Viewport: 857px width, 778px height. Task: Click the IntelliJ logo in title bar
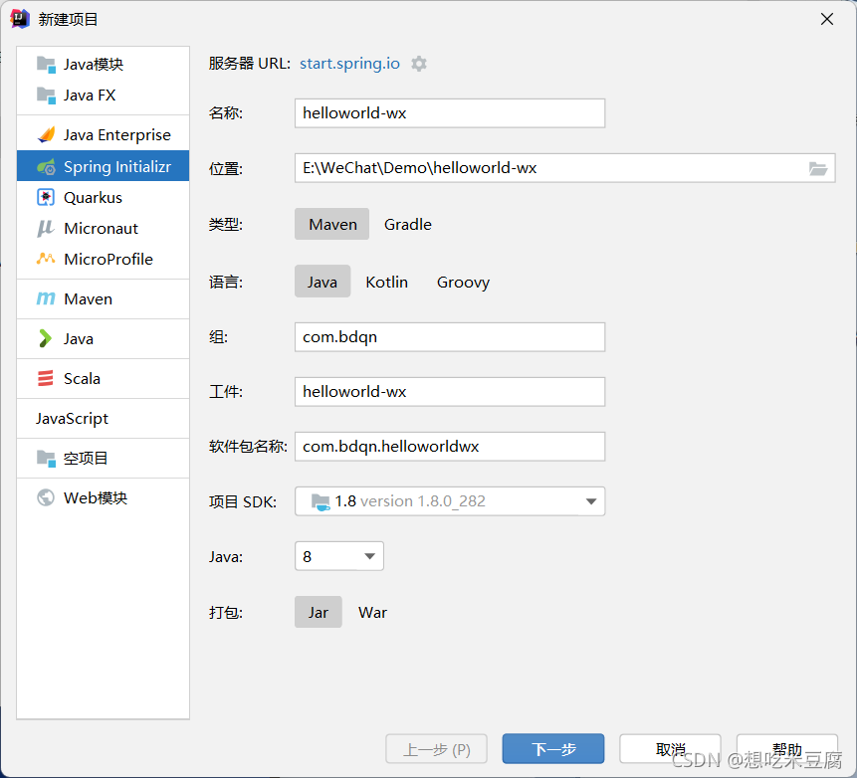pyautogui.click(x=19, y=19)
